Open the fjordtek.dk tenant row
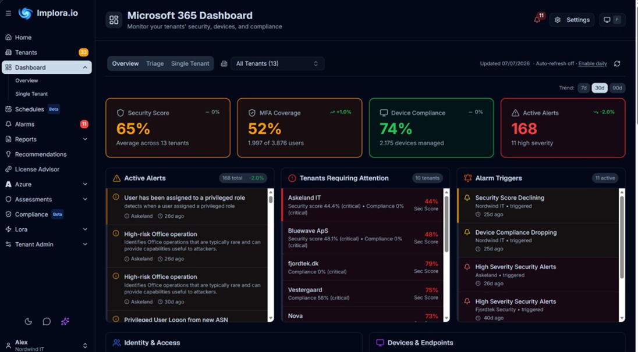 point(363,268)
